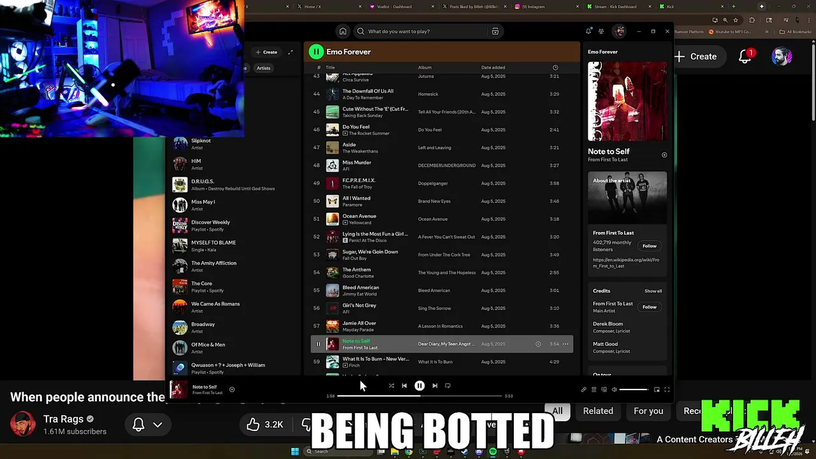This screenshot has width=816, height=459.
Task: Pause the highlighted Note to Self row
Action: [x=318, y=344]
